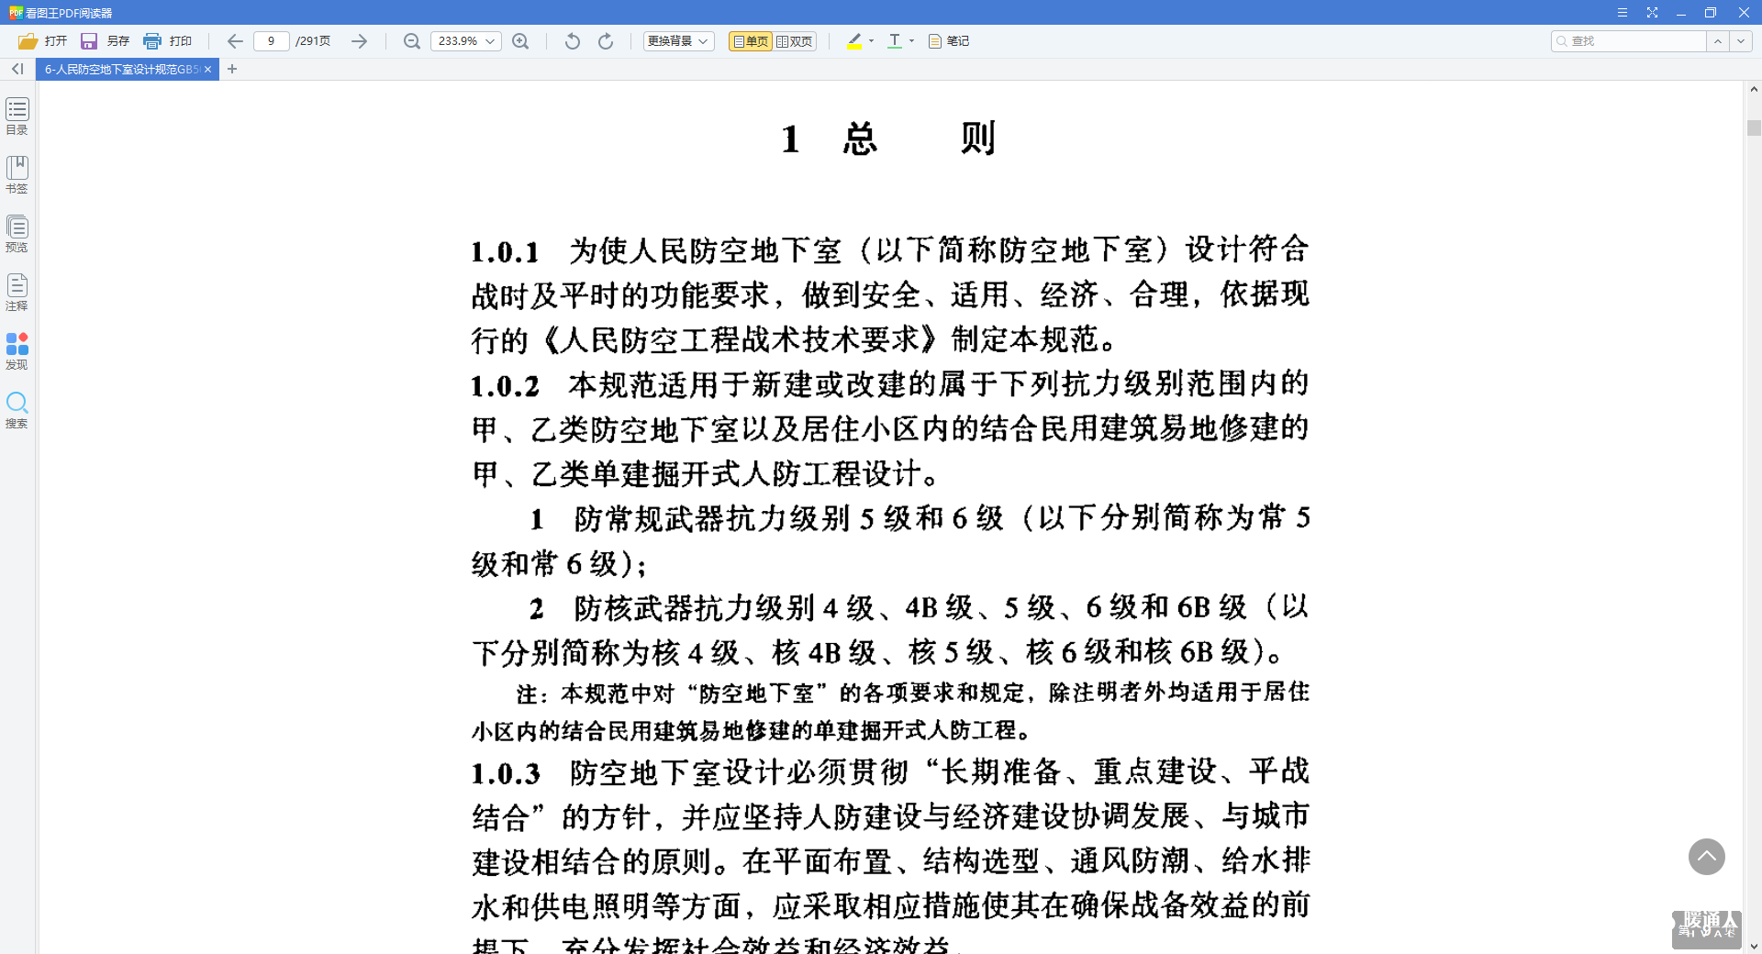Go to previous page arrow
This screenshot has height=954, width=1762.
coord(235,41)
